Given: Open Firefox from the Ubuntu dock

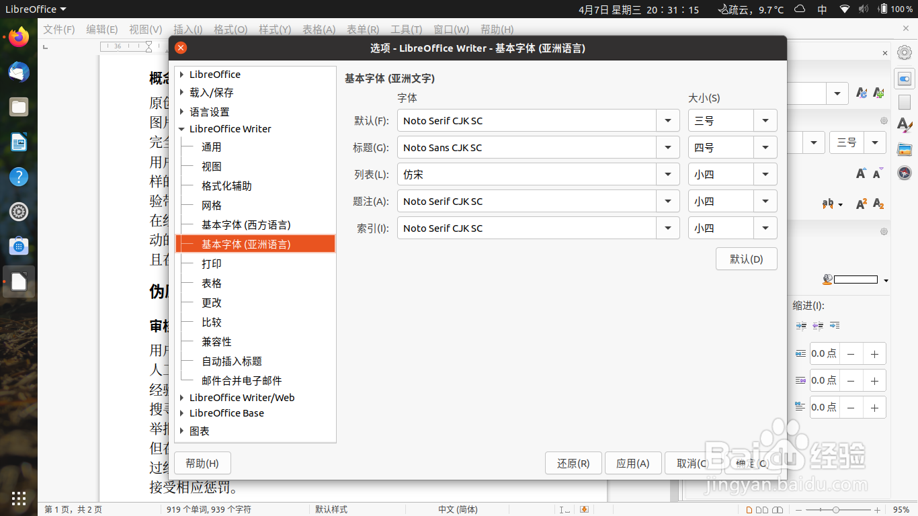Looking at the screenshot, I should pos(19,37).
